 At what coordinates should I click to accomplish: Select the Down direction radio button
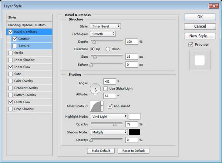click(108, 49)
